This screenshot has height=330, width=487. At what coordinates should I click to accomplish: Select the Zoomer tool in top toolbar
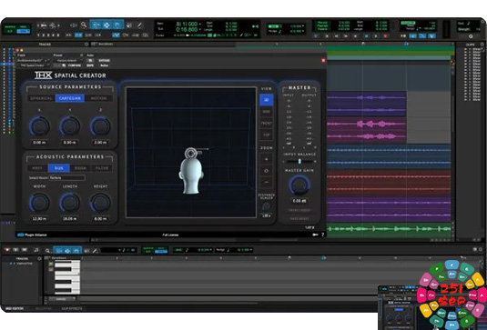coord(84,25)
